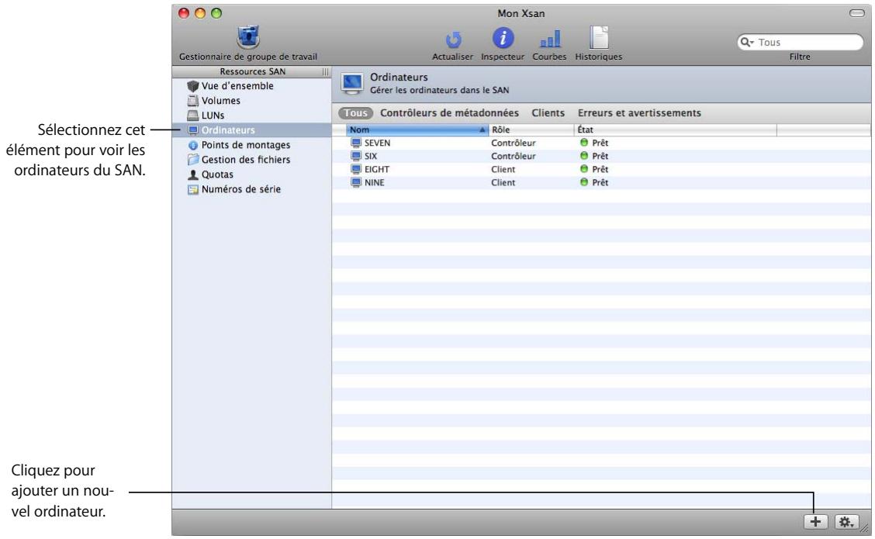Switch to Contrôleurs de métadonnées tab
875x539 pixels.
pyautogui.click(x=449, y=112)
